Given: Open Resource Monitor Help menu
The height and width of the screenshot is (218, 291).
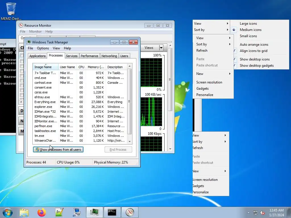Looking at the screenshot, I should point(49,32).
